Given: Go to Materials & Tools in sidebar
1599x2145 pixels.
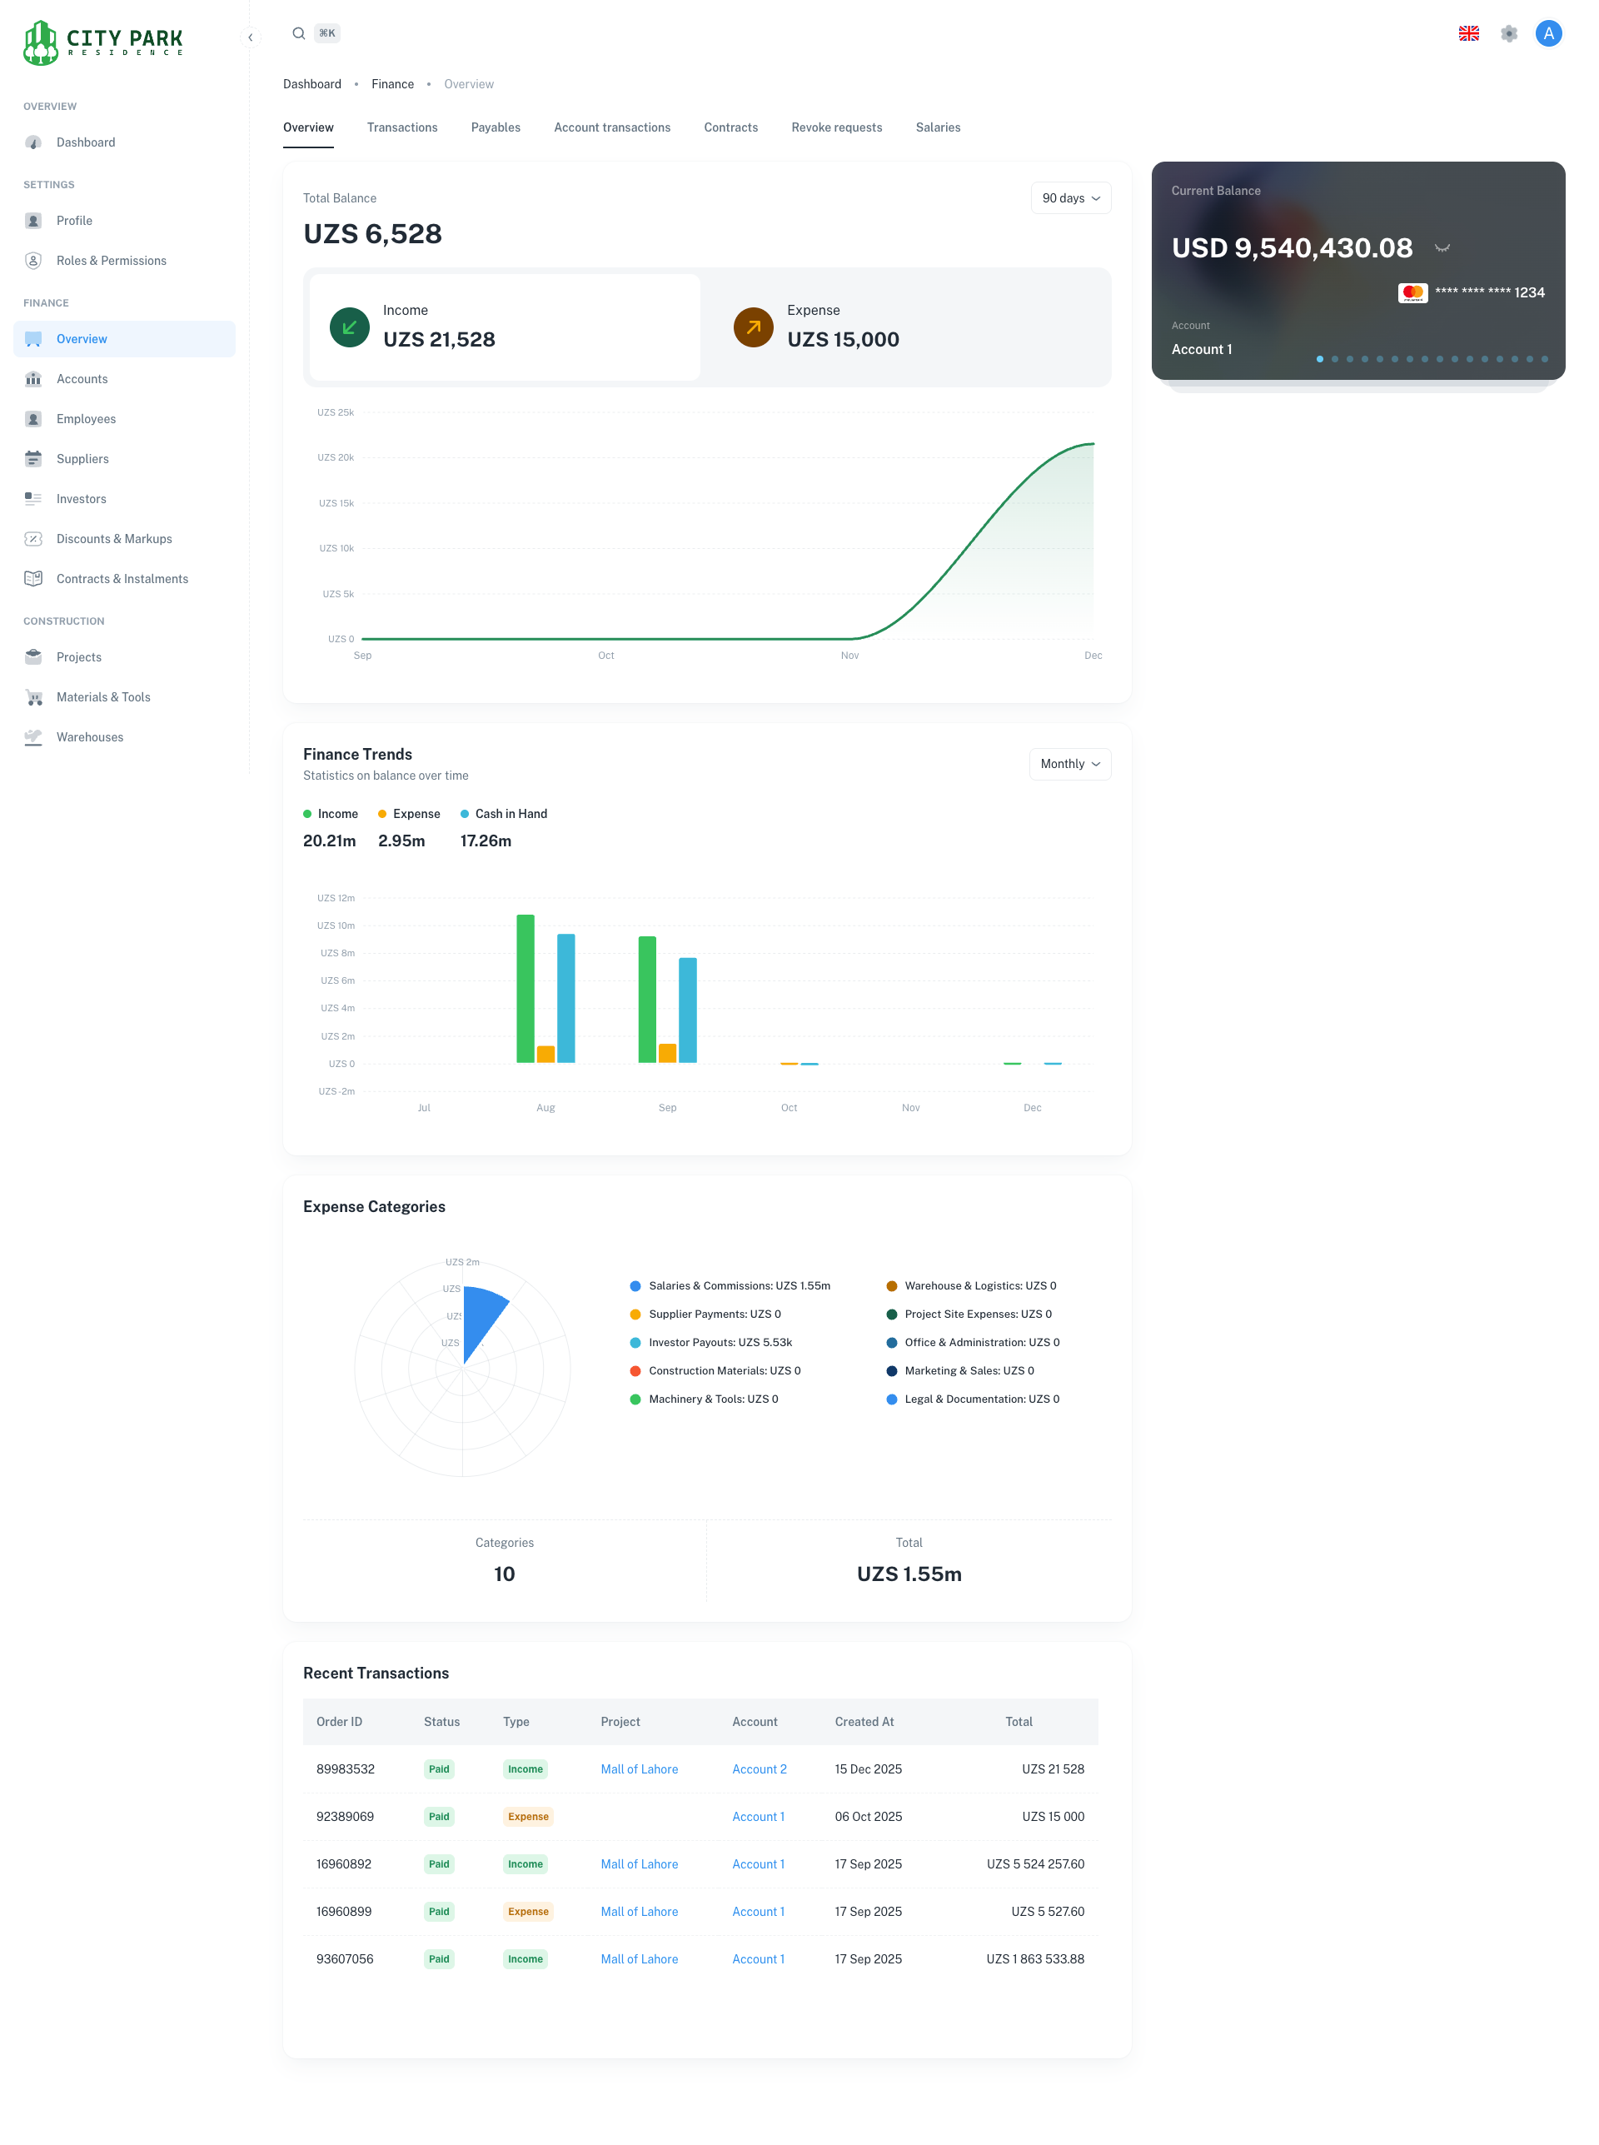Looking at the screenshot, I should click(x=102, y=697).
